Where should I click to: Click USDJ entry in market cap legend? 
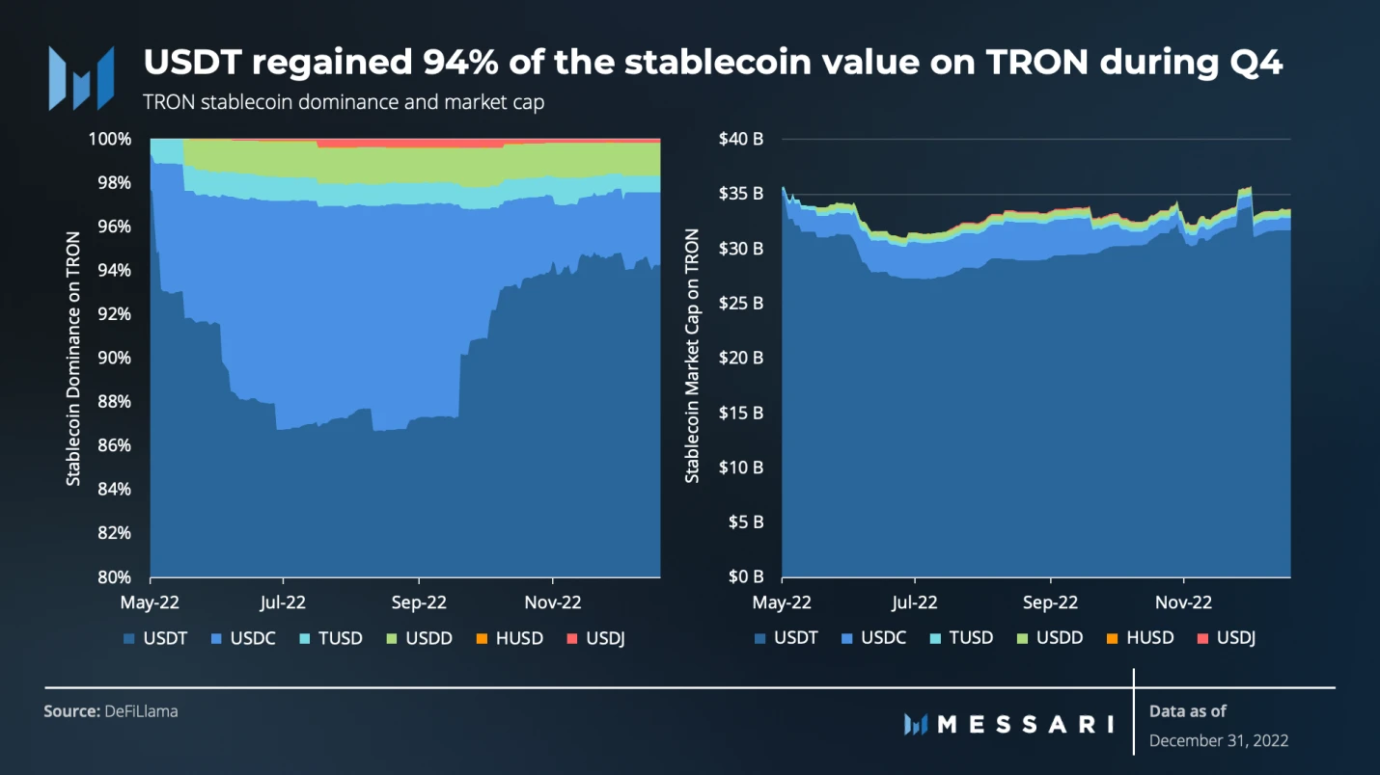(1227, 637)
